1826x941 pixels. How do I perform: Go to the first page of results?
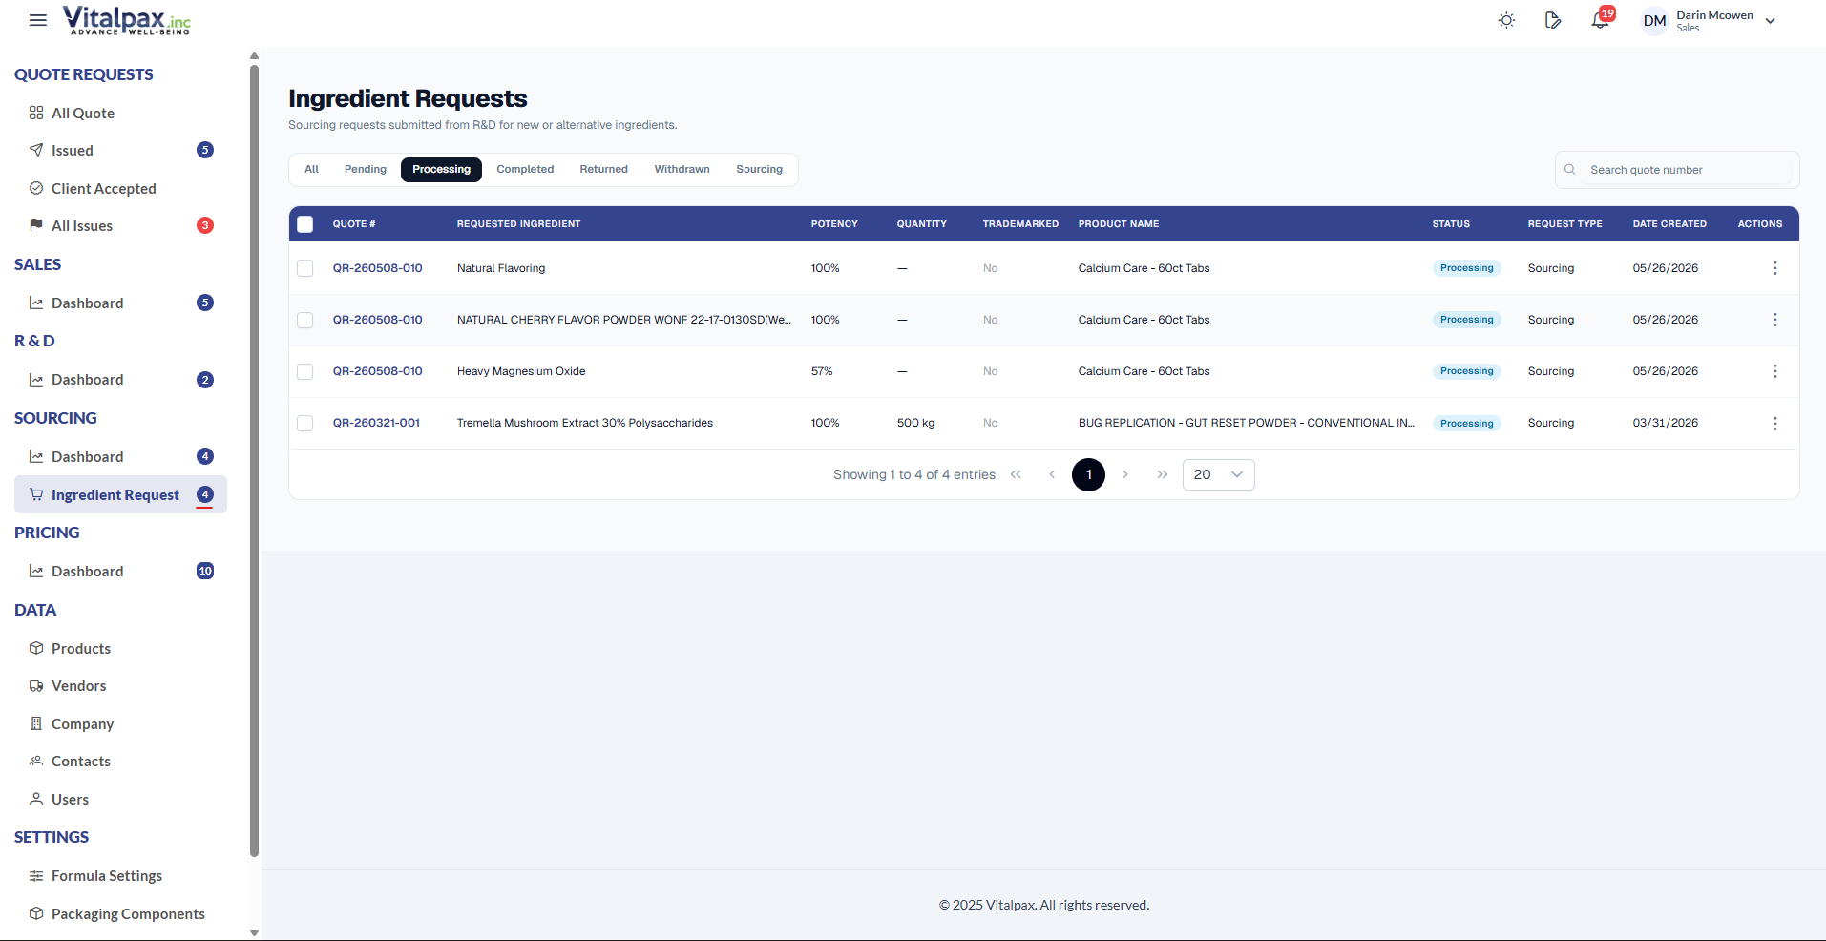point(1016,474)
